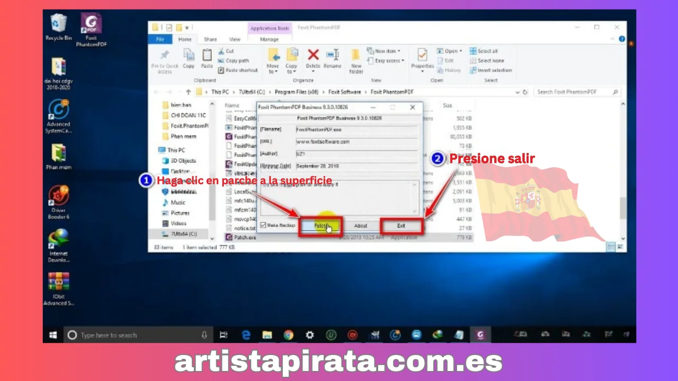This screenshot has height=381, width=678.
Task: Click This PC in the address path
Action: click(220, 92)
